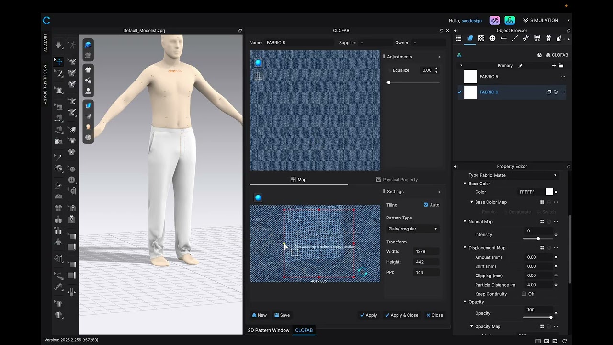613x345 pixels.
Task: Collapse the Opacity section
Action: click(465, 302)
